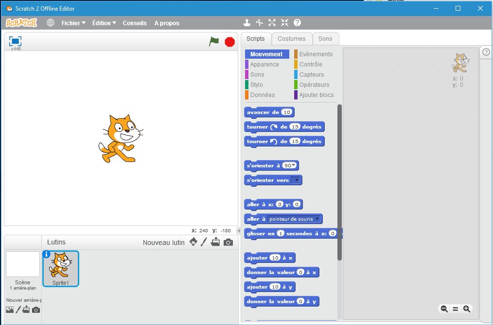
Task: Upload sprite from file icon
Action: (x=215, y=242)
